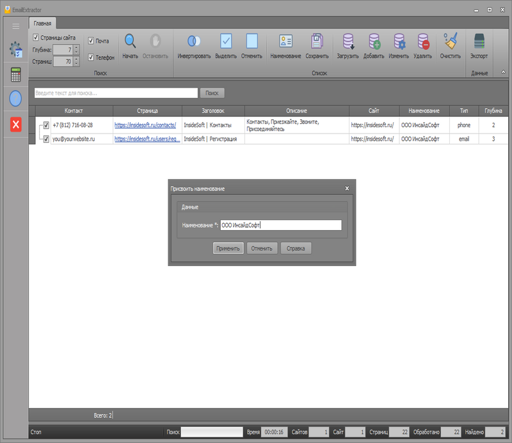
Task: Load the database with the Загрузить icon
Action: click(348, 42)
